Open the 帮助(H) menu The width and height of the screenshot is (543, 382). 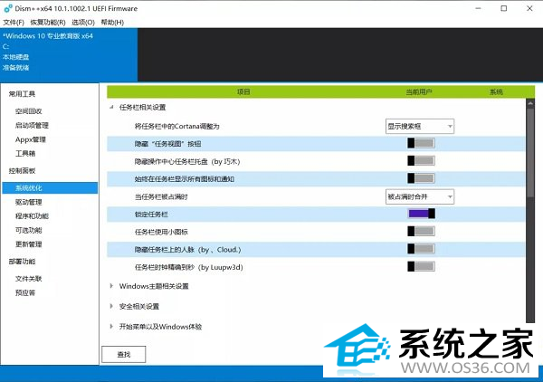click(112, 22)
